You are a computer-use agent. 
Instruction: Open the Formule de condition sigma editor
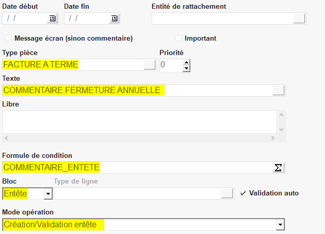(279, 168)
